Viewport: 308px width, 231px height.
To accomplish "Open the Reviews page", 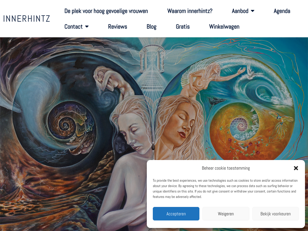I will [x=118, y=26].
